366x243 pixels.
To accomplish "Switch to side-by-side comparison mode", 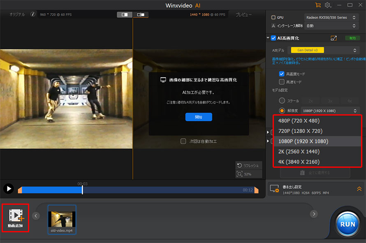I will [x=141, y=15].
